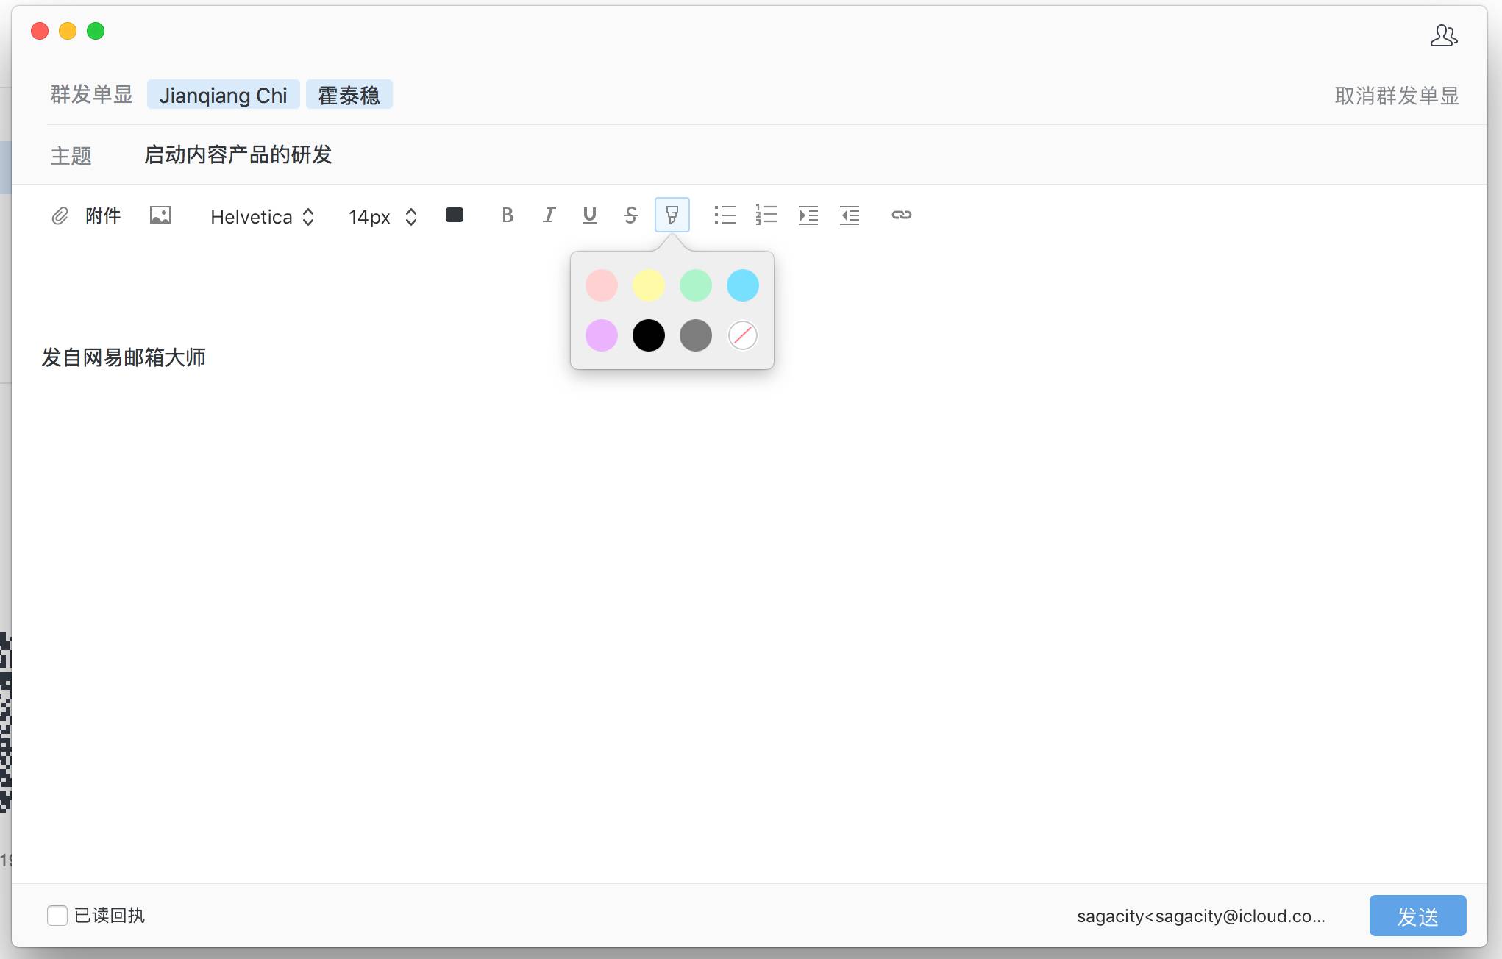Insert a bulleted list
Image resolution: width=1502 pixels, height=959 pixels.
tap(725, 215)
